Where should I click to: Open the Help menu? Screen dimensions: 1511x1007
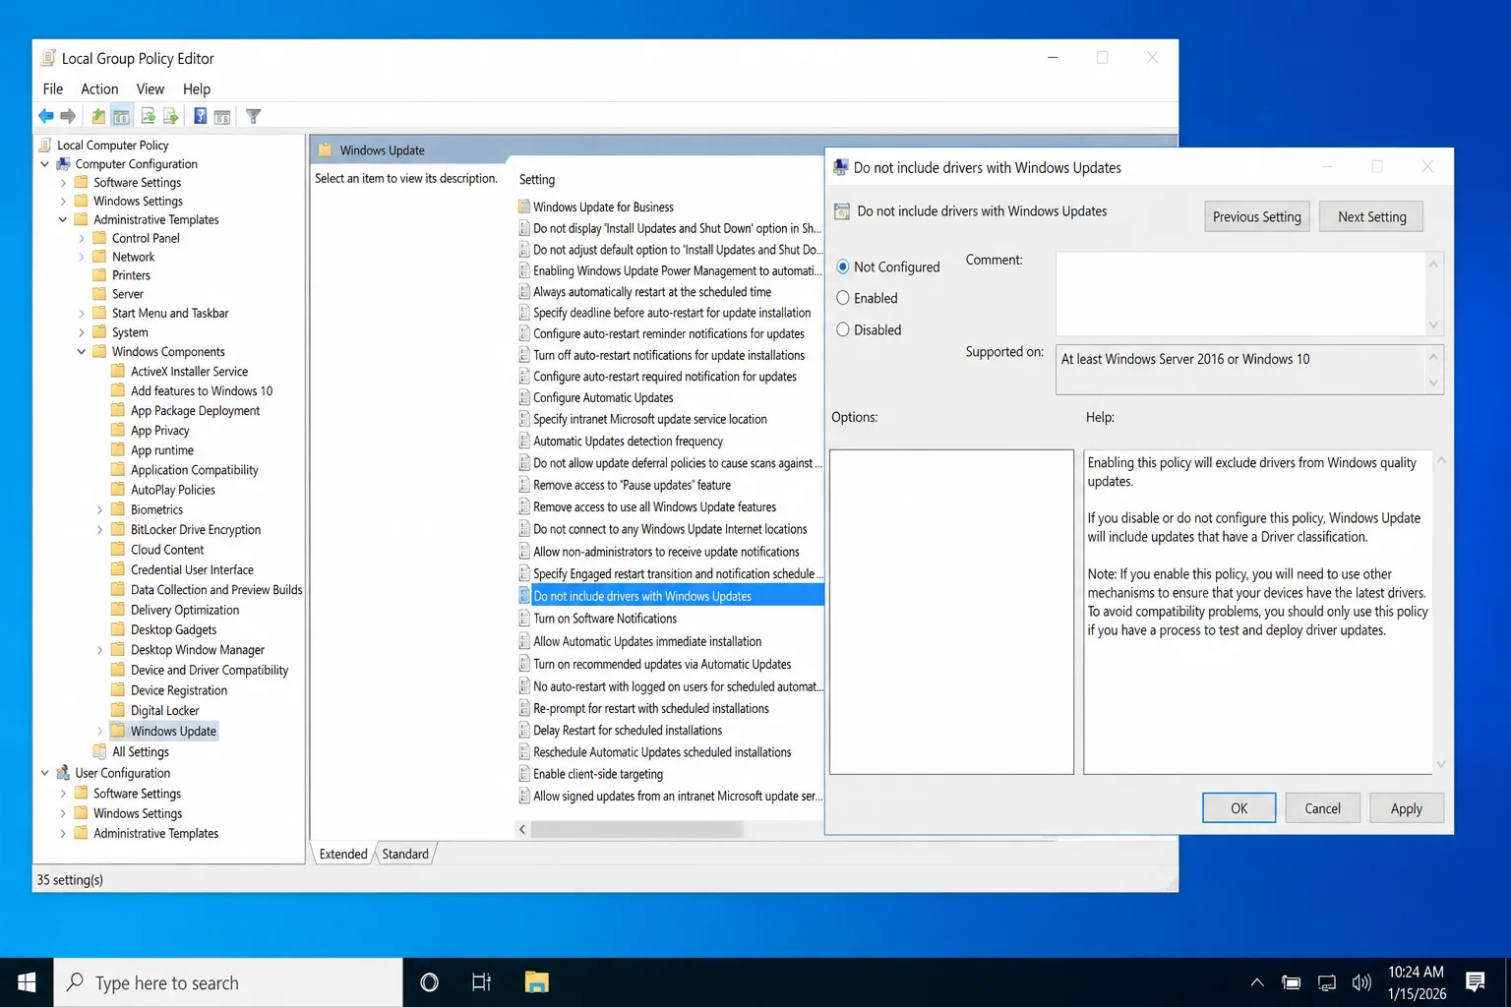click(197, 89)
